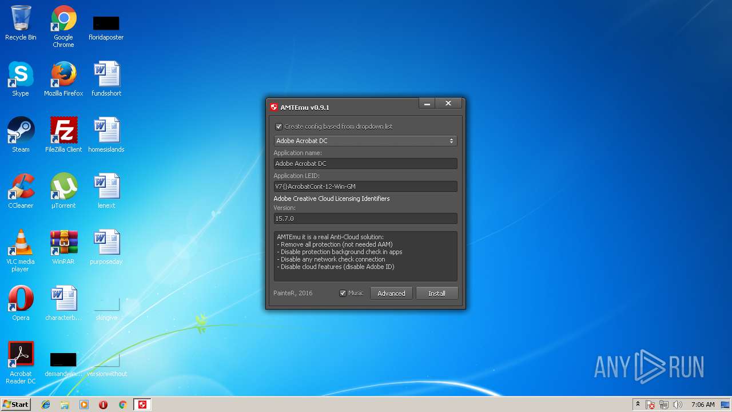Open the FileZilla Client shortcut
The width and height of the screenshot is (732, 412).
pos(63,135)
